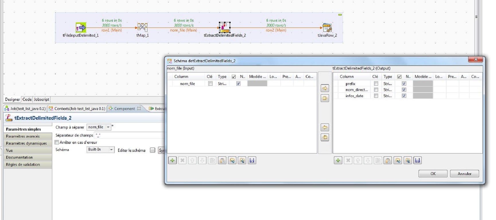This screenshot has height=220, width=496.
Task: Switch to the Jobscript tab
Action: tap(42, 99)
